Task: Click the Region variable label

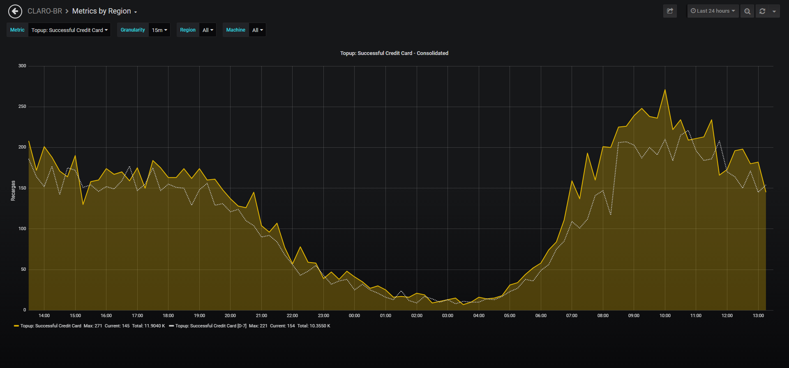Action: coord(188,30)
